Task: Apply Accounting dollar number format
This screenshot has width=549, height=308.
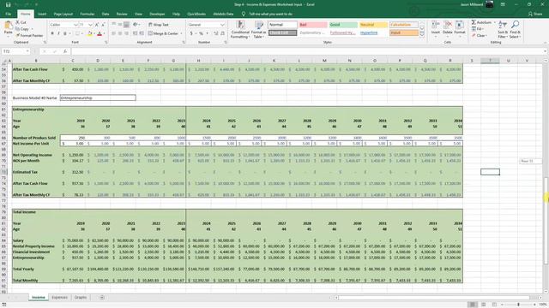Action: [191, 33]
